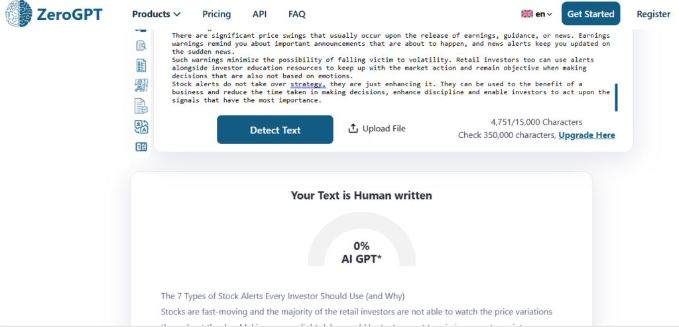
Task: Click the text area scrollbar thumb
Action: pyautogui.click(x=617, y=97)
